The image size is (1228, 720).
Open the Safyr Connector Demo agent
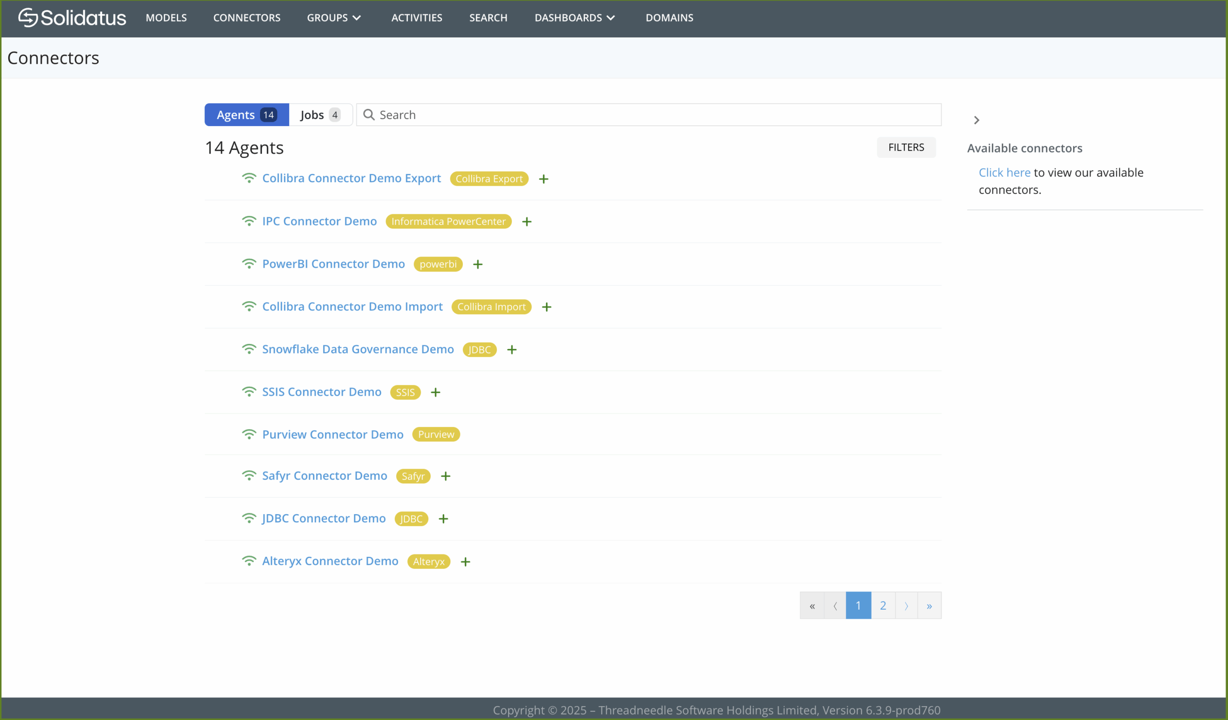pos(325,475)
